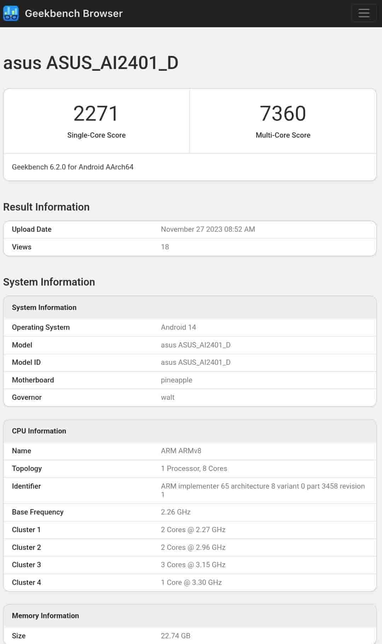The height and width of the screenshot is (644, 382).
Task: Click the Cluster 4 value 3.30 GHz
Action: (191, 582)
